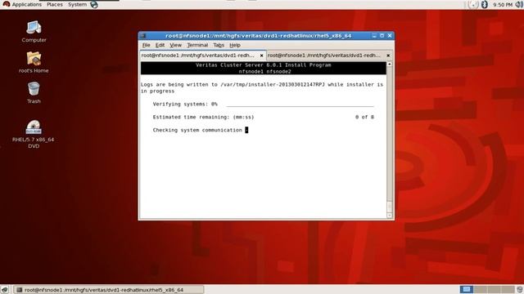Click the notification tray icon beside Bluetooth
This screenshot has height=294, width=524.
click(473, 5)
